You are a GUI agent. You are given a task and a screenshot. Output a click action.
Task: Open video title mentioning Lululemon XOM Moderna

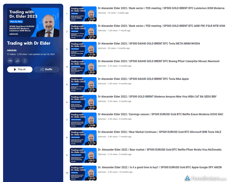[161, 8]
